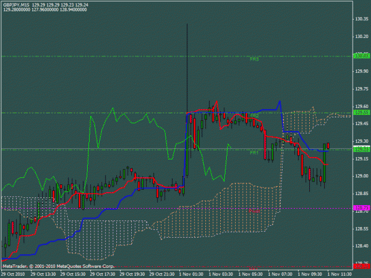Click the 129.75 price scale label

click(x=362, y=89)
